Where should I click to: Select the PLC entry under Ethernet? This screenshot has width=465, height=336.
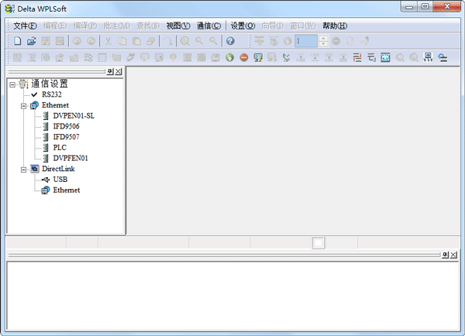coord(70,147)
